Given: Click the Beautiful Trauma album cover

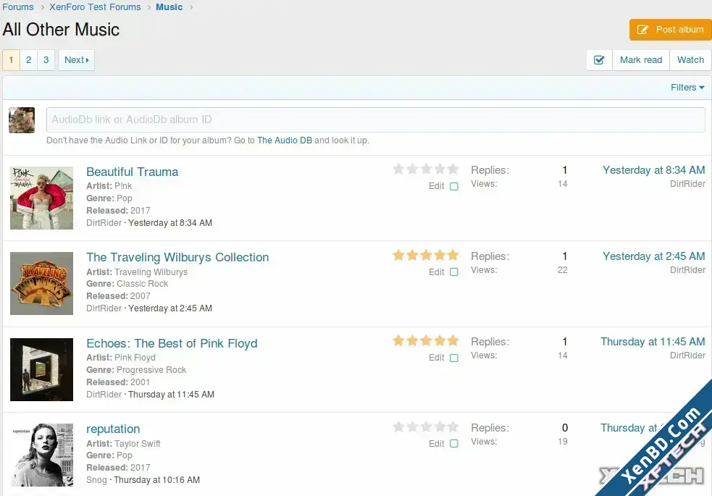Looking at the screenshot, I should point(42,198).
